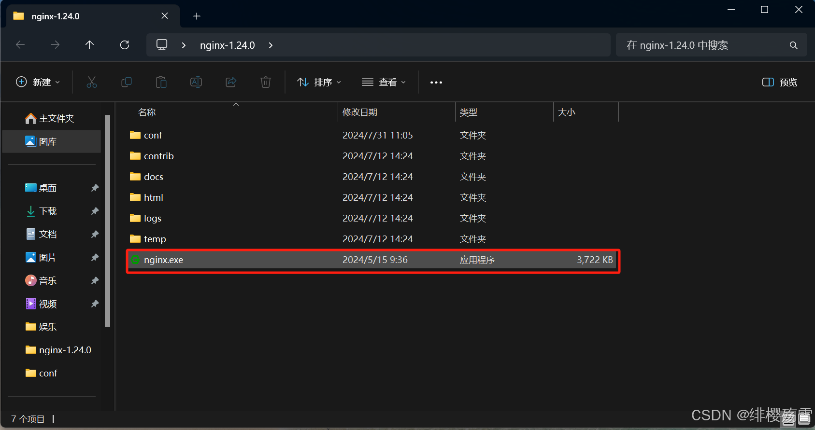Select the nginx.exe application file

coord(163,260)
